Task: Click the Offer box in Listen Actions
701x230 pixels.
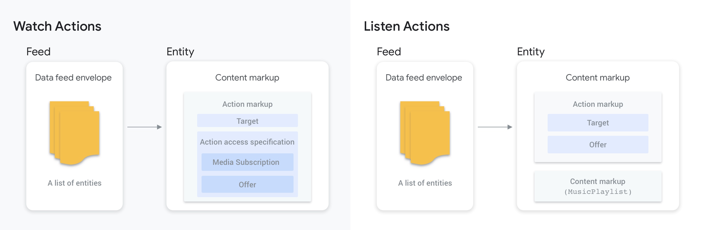Action: point(598,145)
